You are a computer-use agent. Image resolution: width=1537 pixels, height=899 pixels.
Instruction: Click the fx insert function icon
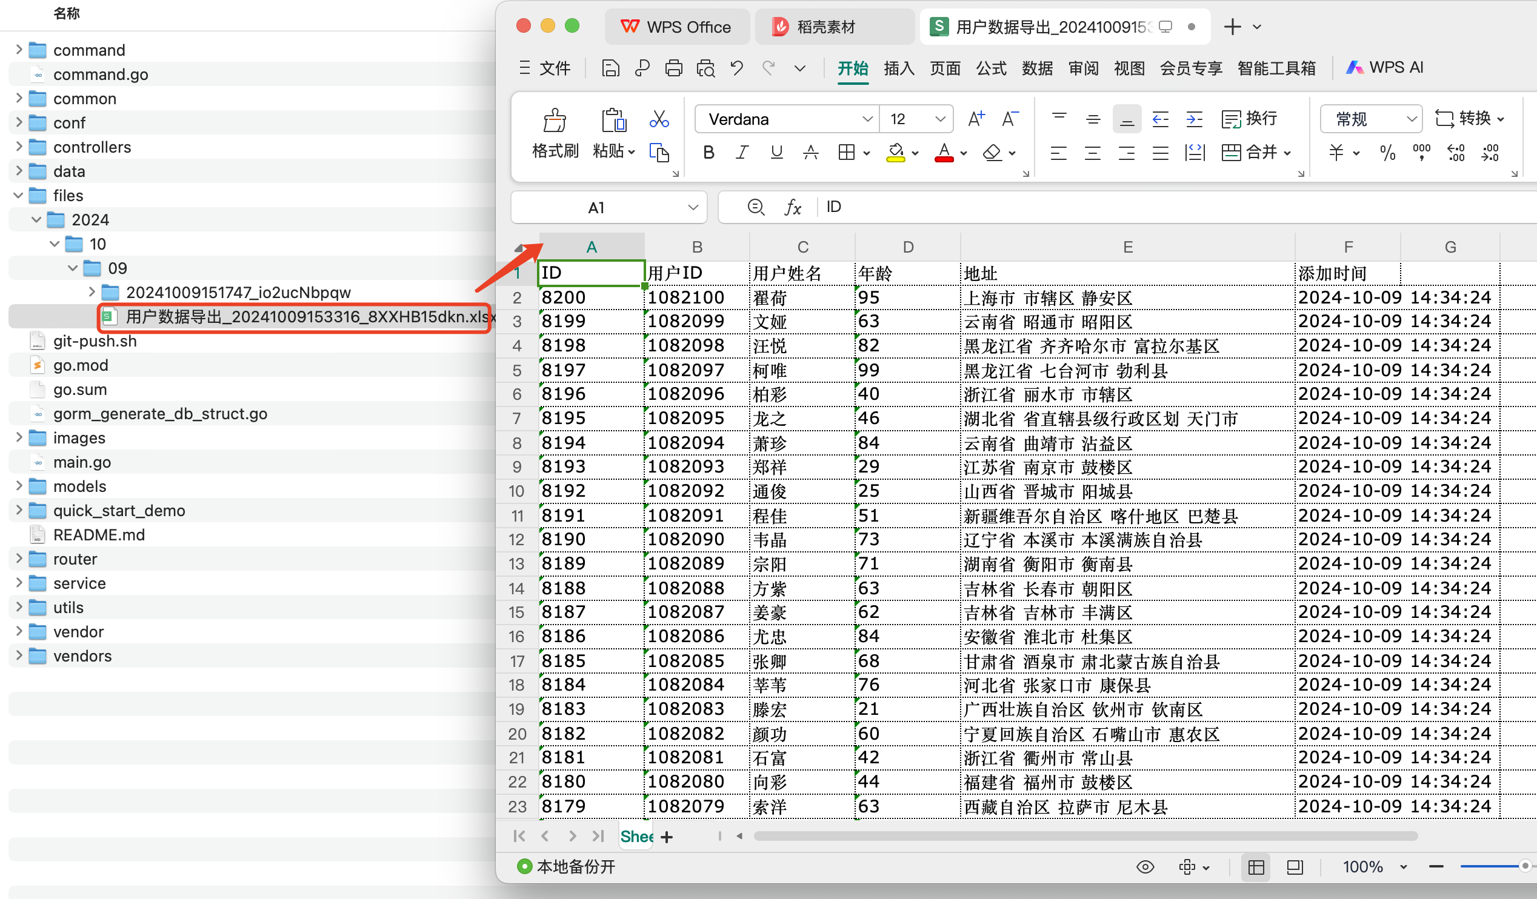(792, 207)
